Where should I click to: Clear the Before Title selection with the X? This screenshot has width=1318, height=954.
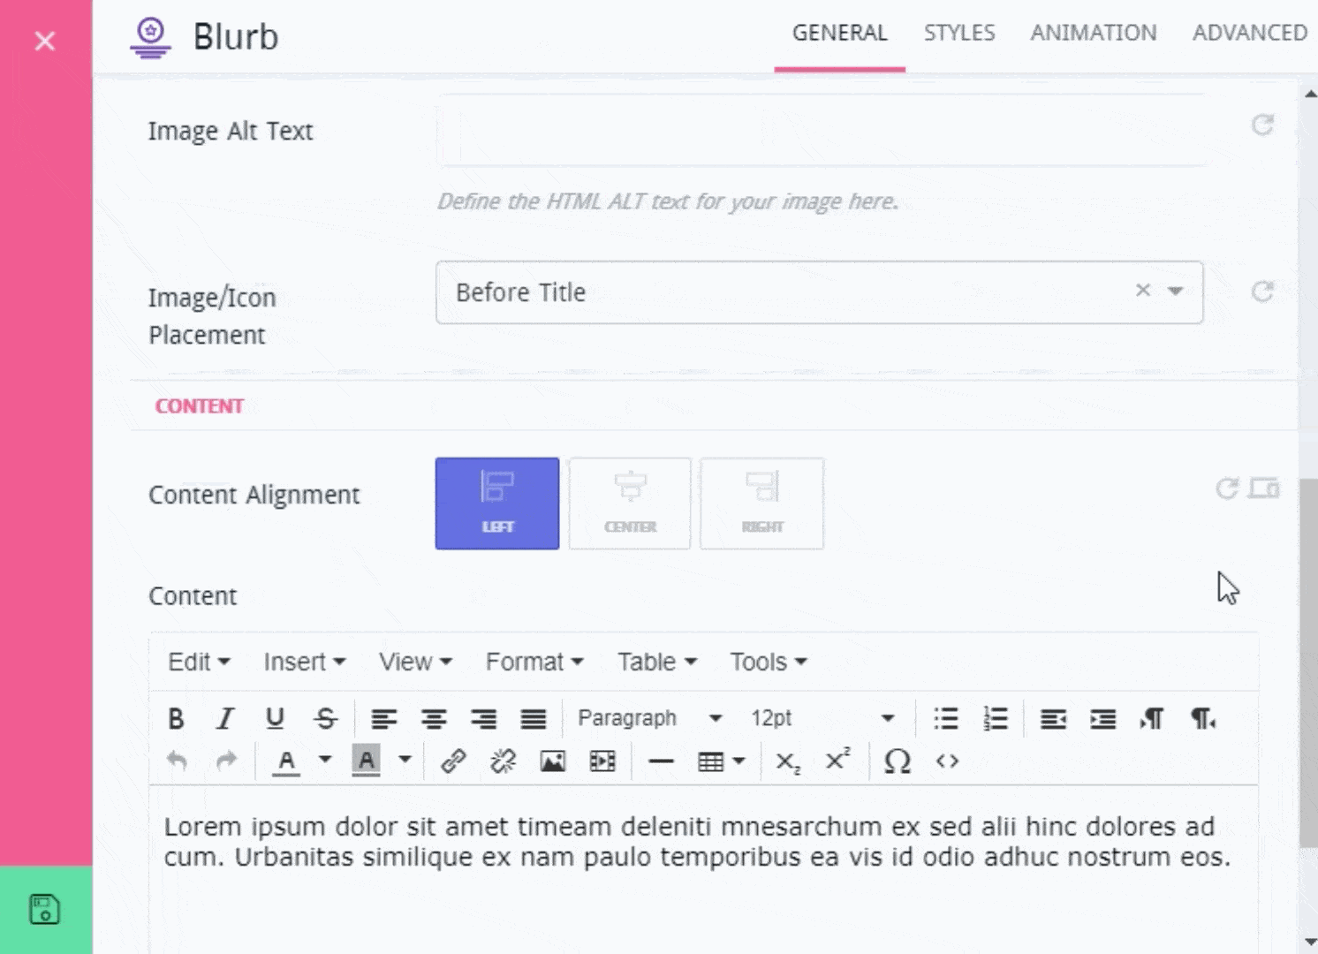pos(1142,291)
